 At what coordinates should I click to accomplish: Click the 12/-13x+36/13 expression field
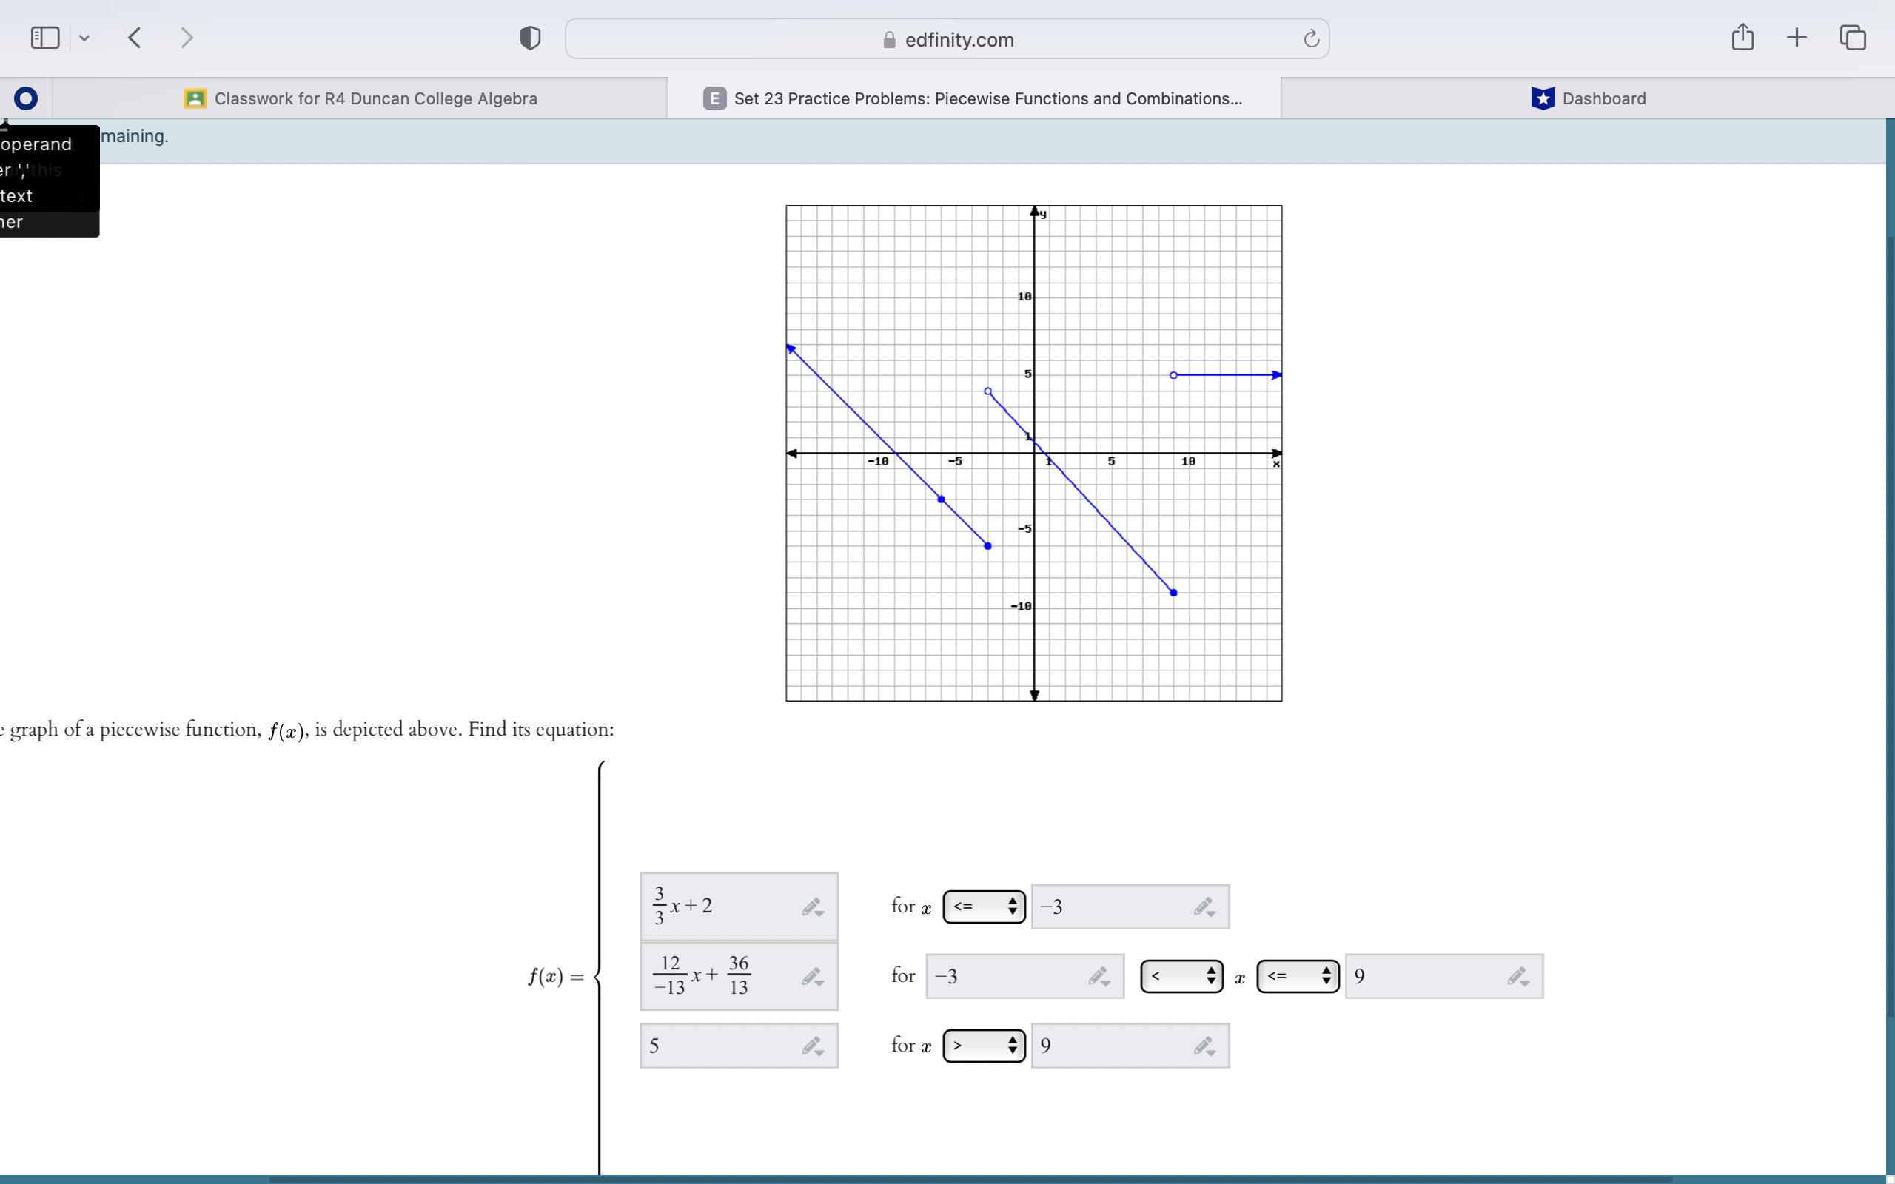(x=720, y=976)
